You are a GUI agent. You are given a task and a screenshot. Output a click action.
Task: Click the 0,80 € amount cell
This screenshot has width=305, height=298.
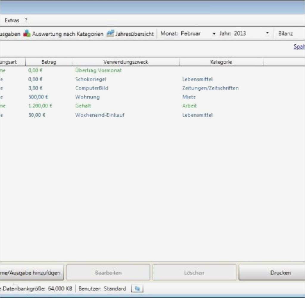(35, 79)
